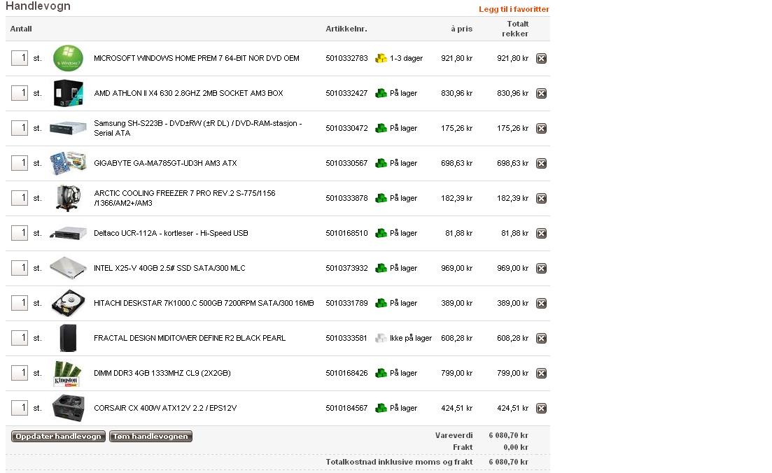Select Vareverdi amount 6 080,70 kr
772x473 pixels.
tap(508, 435)
